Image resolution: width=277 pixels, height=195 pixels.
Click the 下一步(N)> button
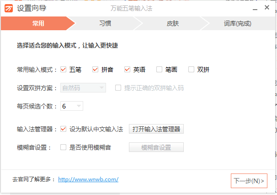249,181
